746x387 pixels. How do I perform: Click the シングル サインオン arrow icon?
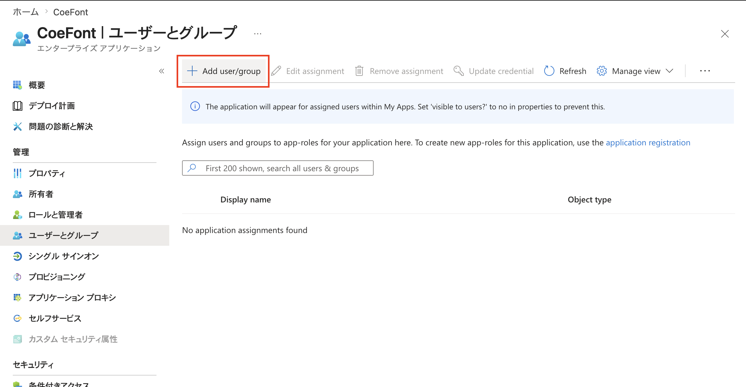pos(17,256)
